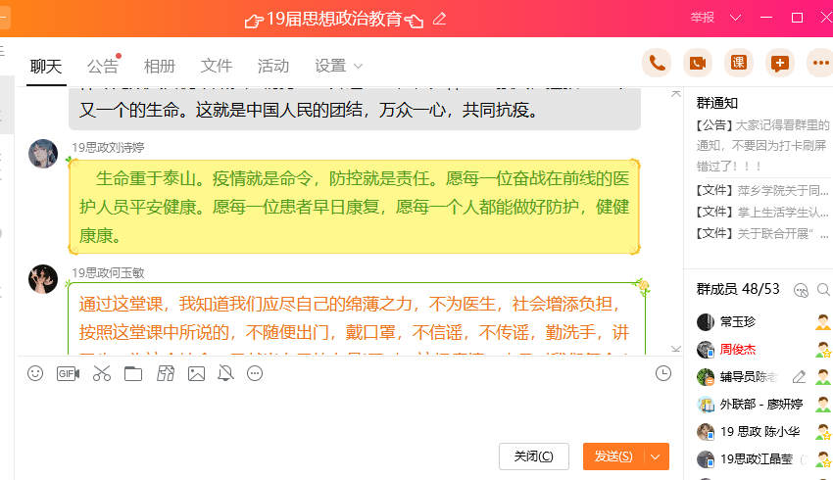The height and width of the screenshot is (480, 833).
Task: Switch to the 公告 tab
Action: [102, 67]
